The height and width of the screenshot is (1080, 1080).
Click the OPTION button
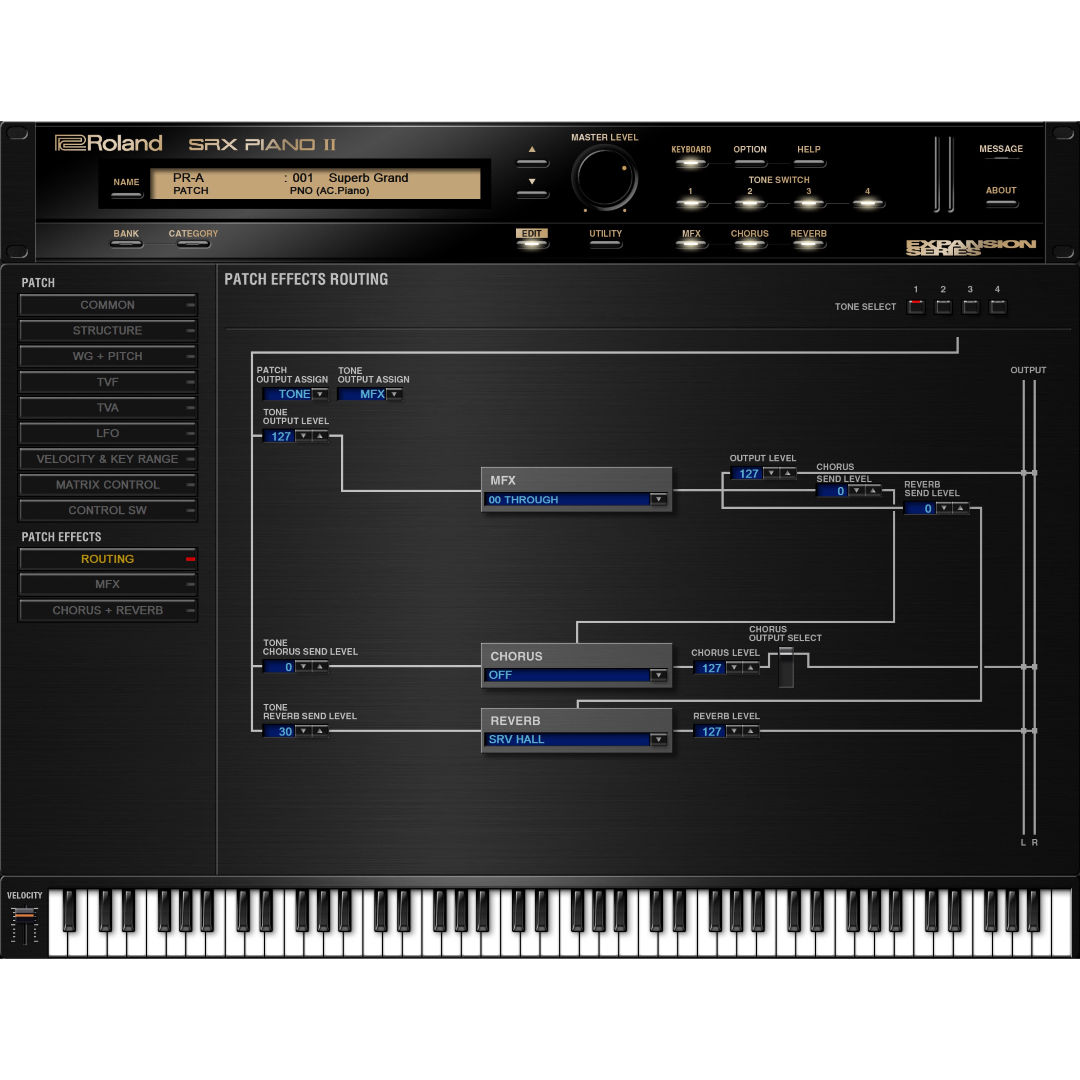click(x=750, y=163)
